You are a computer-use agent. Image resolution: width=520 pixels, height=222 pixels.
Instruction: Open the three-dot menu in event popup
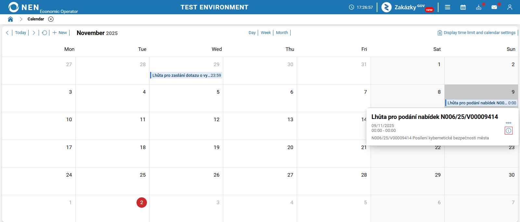[508, 123]
